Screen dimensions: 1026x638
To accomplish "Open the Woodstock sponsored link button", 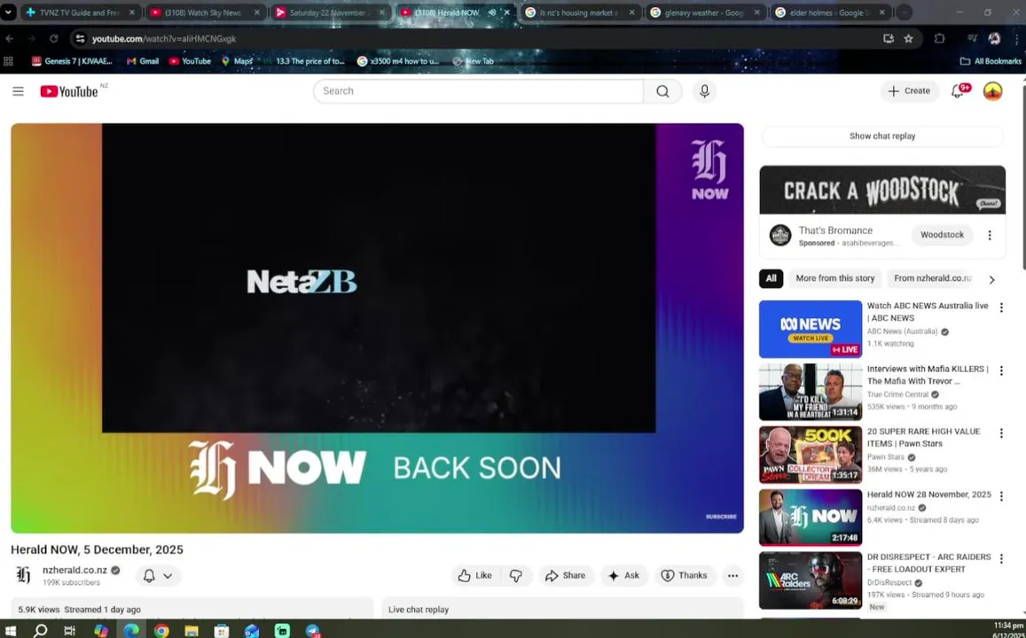I will [x=942, y=235].
